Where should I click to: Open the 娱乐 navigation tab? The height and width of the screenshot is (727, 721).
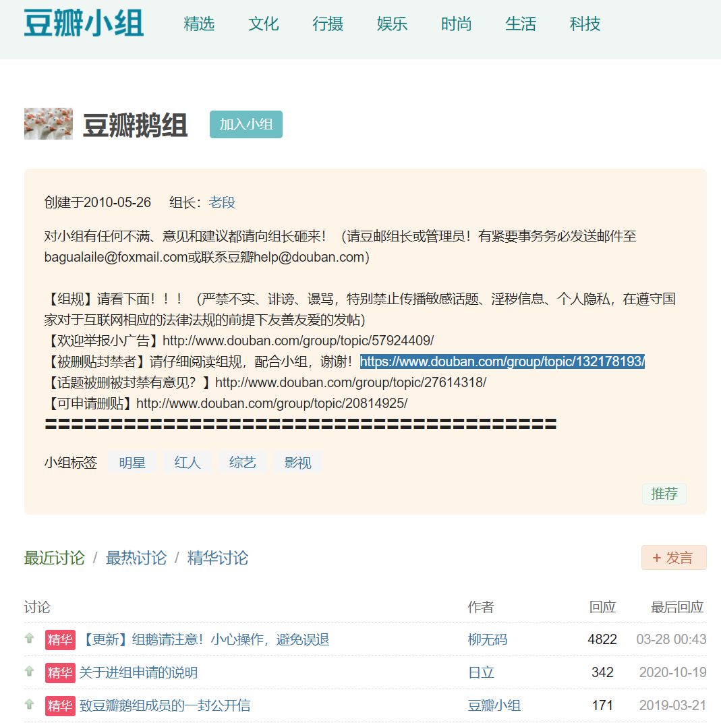click(x=393, y=24)
